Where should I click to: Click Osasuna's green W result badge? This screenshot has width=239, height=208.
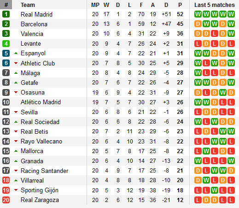pos(223,92)
